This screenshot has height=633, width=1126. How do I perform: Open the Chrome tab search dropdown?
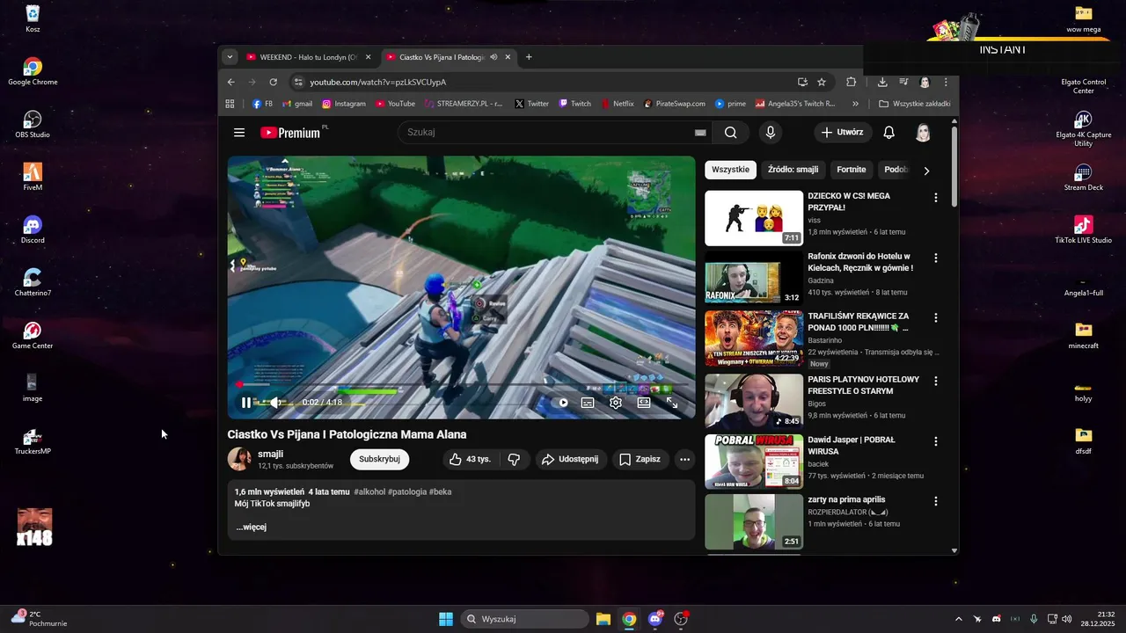230,57
